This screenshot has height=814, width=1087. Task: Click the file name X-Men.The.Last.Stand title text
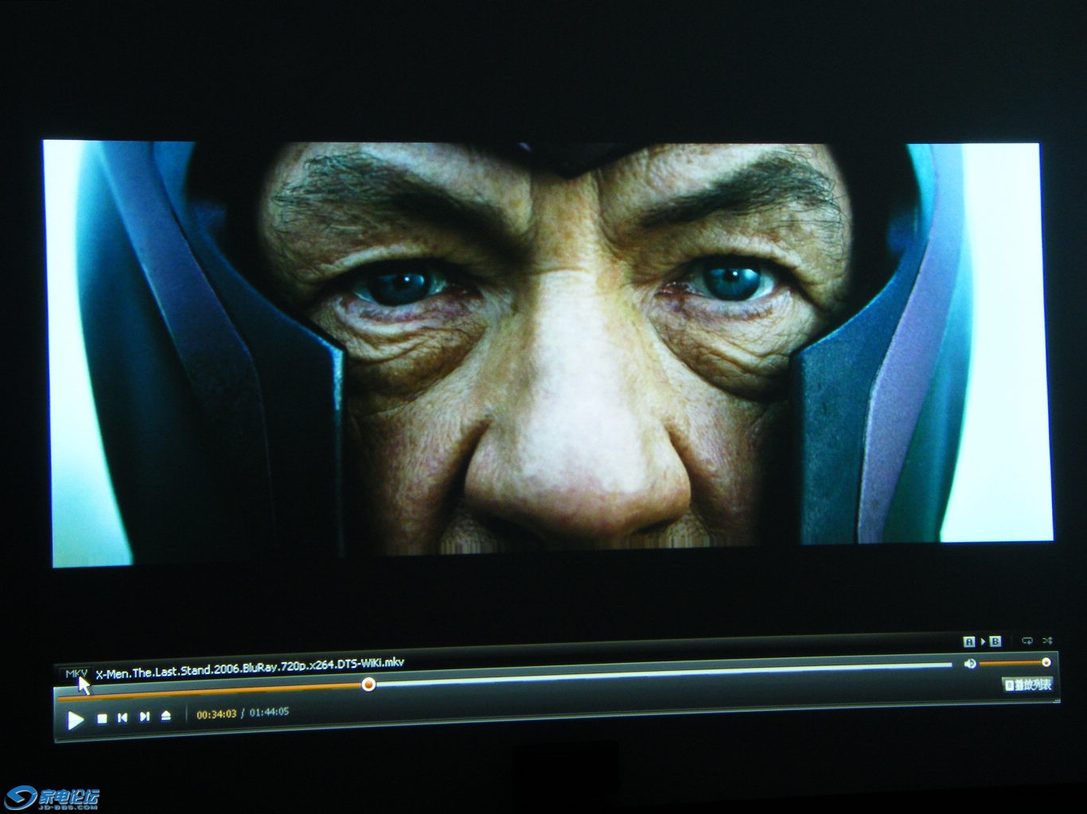[250, 668]
